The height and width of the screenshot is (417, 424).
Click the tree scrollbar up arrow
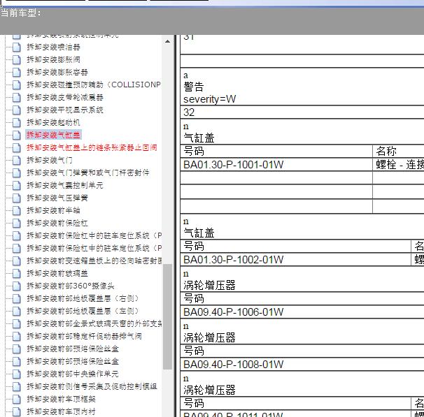[167, 41]
